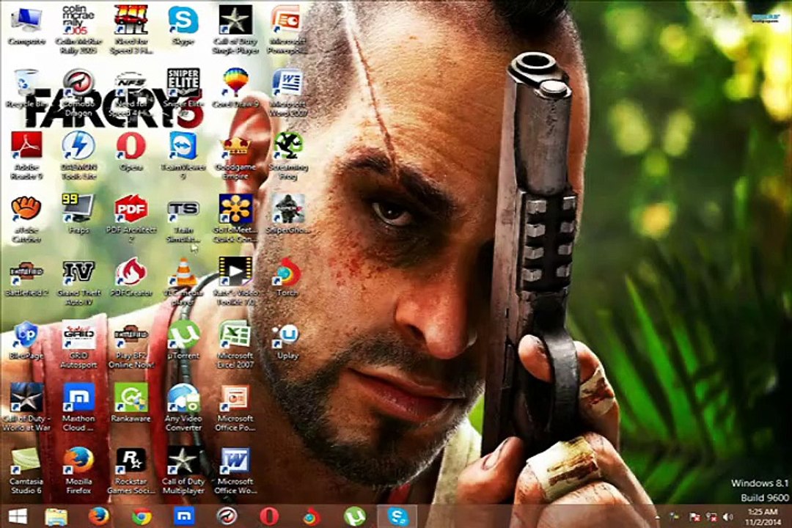The height and width of the screenshot is (528, 792).
Task: Open File Explorer from the taskbar
Action: tap(56, 516)
